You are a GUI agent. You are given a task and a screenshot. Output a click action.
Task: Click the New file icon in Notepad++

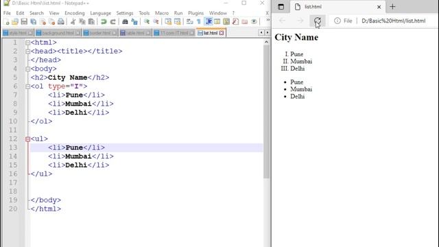tap(6, 21)
